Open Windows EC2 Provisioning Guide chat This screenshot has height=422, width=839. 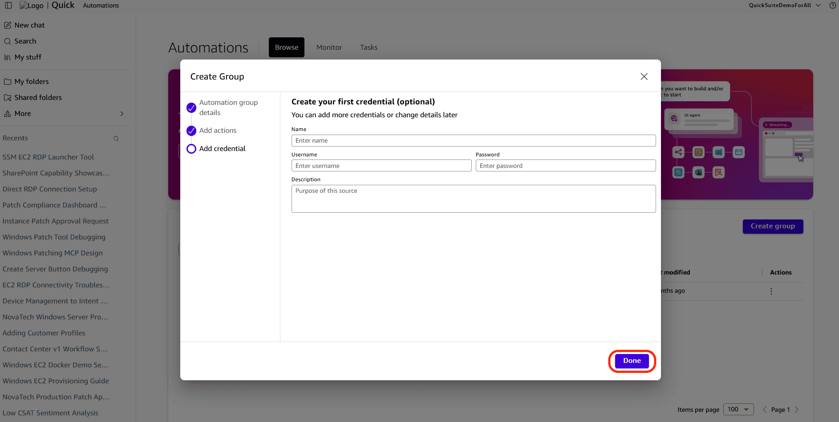tap(56, 381)
